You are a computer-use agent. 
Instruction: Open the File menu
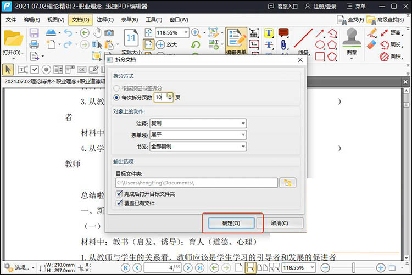coord(11,20)
